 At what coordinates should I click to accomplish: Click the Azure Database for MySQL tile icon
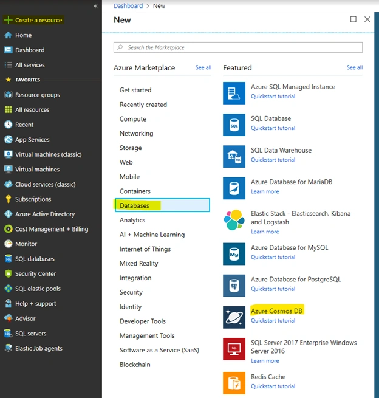point(234,254)
